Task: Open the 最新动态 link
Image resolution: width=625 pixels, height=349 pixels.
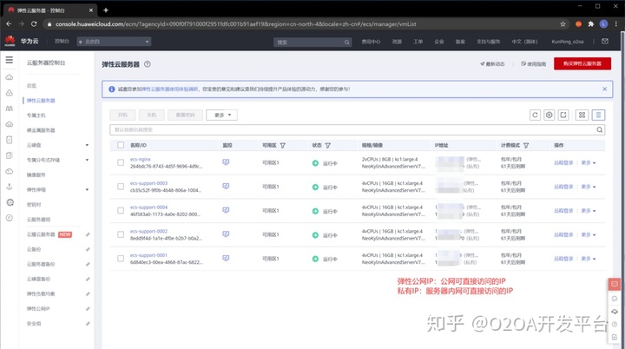Action: (492, 64)
